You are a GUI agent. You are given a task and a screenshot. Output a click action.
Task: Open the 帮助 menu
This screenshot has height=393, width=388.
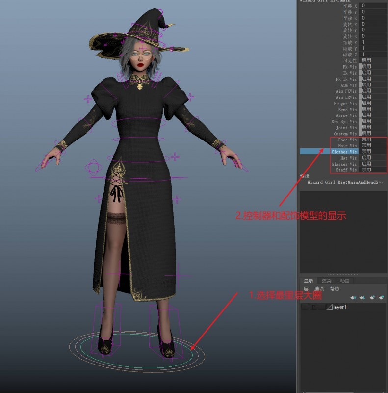click(x=334, y=289)
